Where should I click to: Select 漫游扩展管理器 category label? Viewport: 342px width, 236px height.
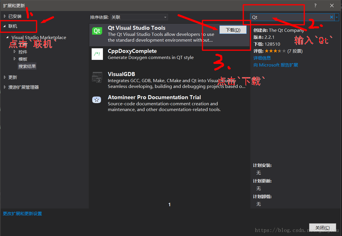23,87
